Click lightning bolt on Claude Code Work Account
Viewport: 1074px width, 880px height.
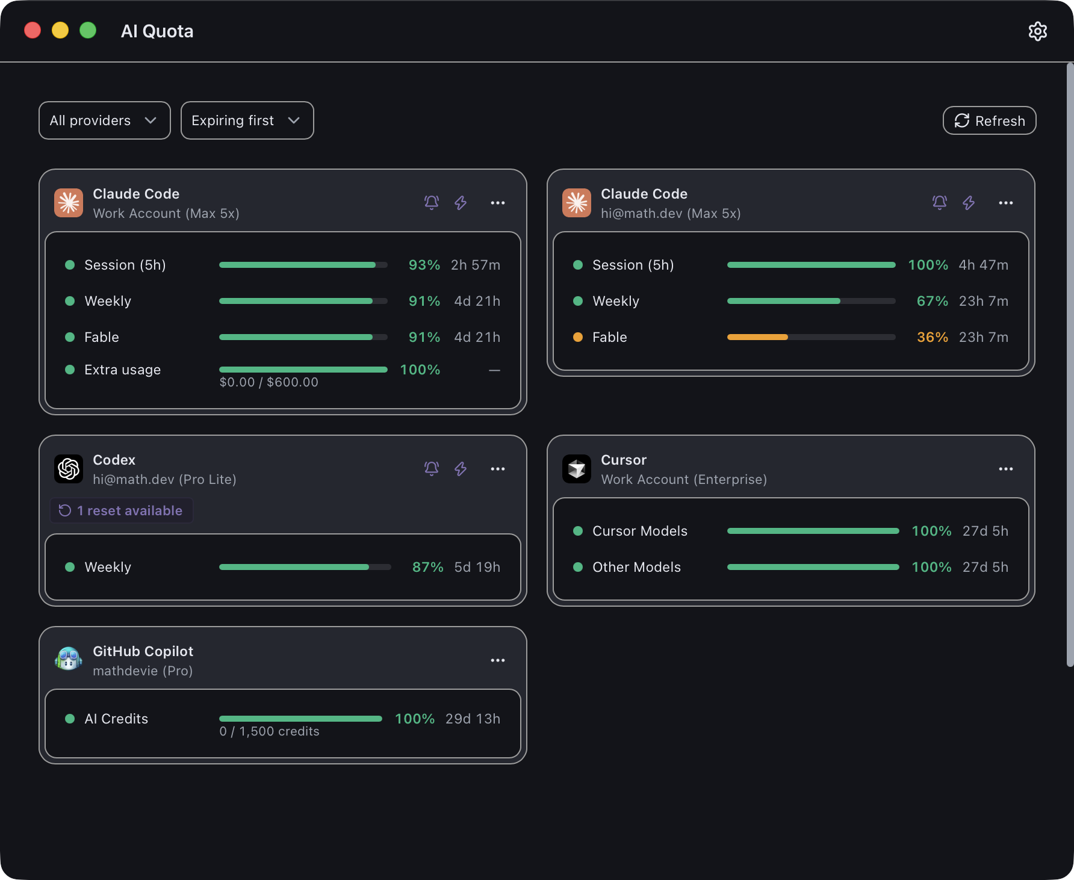[461, 203]
